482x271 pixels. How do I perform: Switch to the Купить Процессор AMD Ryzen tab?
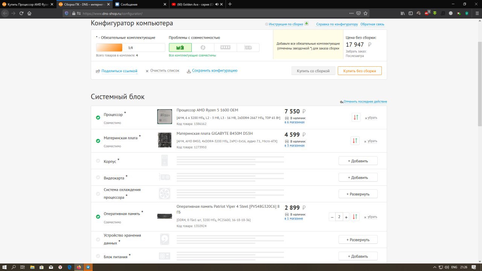click(x=28, y=4)
